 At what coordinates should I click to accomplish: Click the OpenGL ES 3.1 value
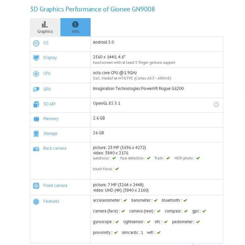(x=107, y=103)
